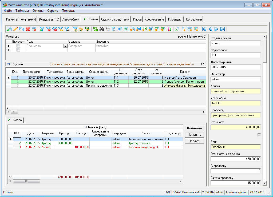The height and width of the screenshot is (197, 273).
Task: Open search with the binoculars icon
Action: [x=102, y=29]
